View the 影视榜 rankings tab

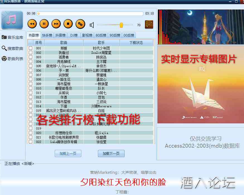click(88, 35)
